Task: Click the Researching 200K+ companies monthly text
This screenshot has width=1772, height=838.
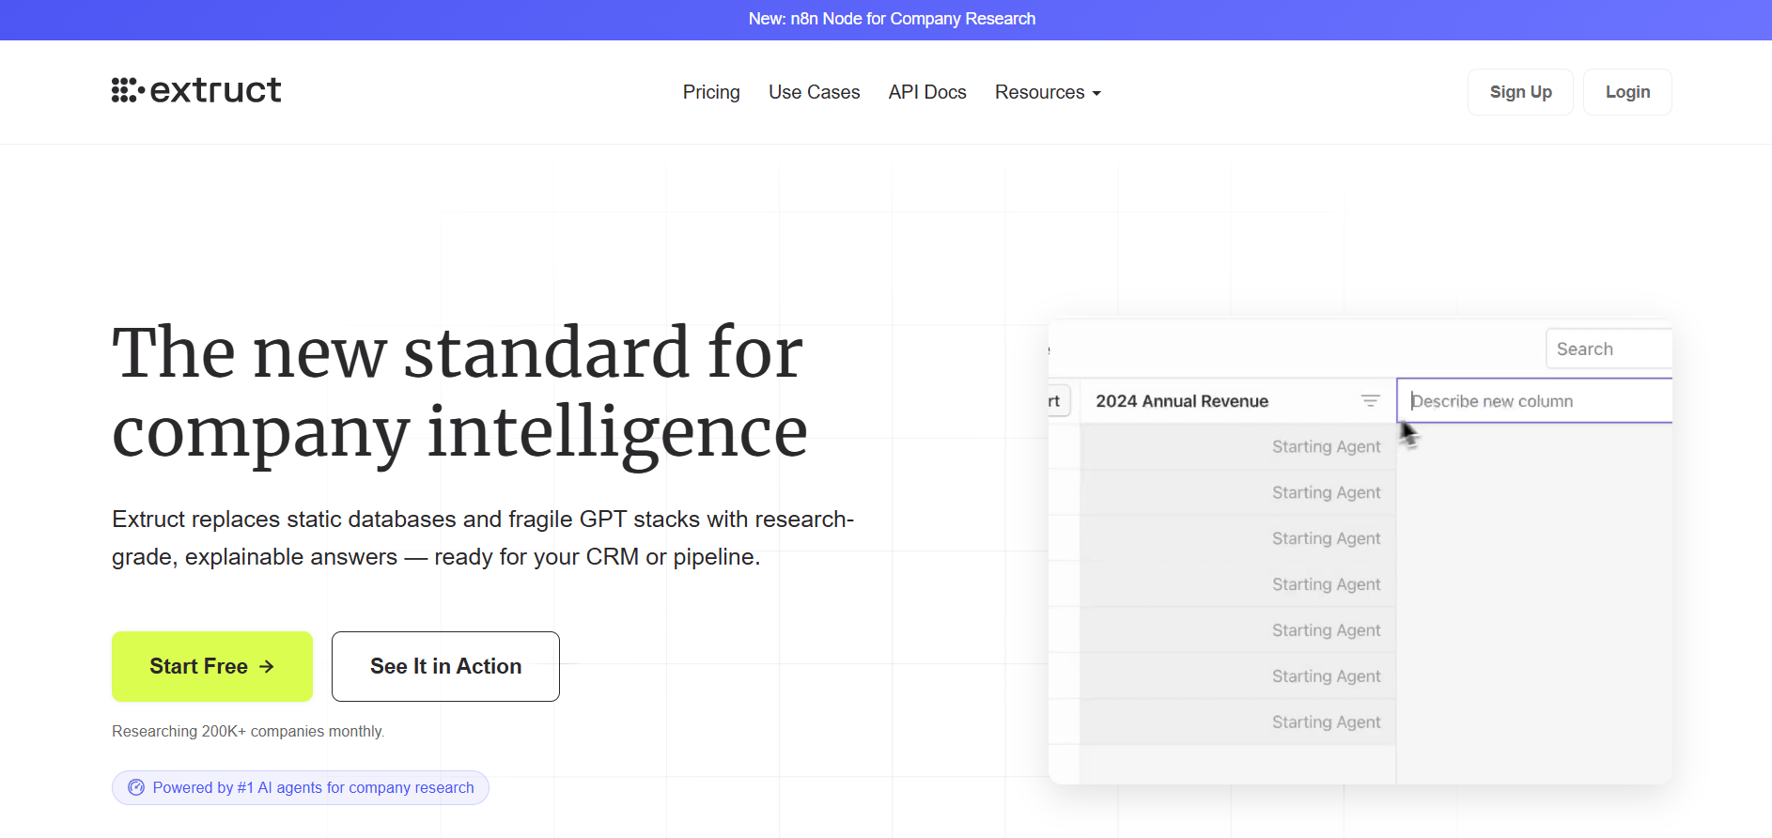Action: pyautogui.click(x=248, y=731)
